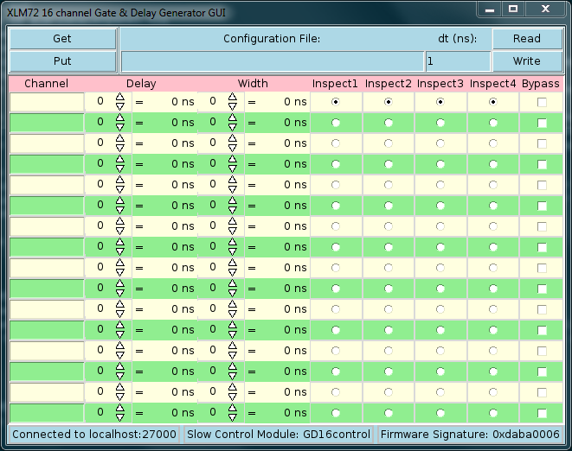The height and width of the screenshot is (451, 572).
Task: Select Inspect3 radio in second row
Action: 440,123
